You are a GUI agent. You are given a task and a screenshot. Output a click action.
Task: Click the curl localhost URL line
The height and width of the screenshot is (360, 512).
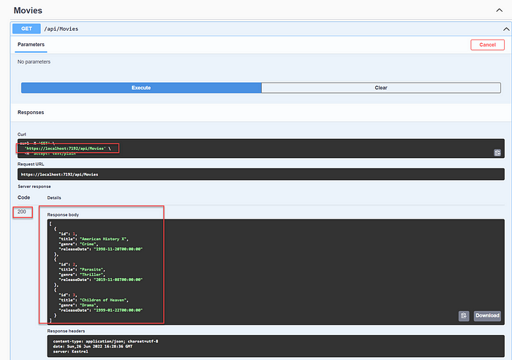[67, 149]
